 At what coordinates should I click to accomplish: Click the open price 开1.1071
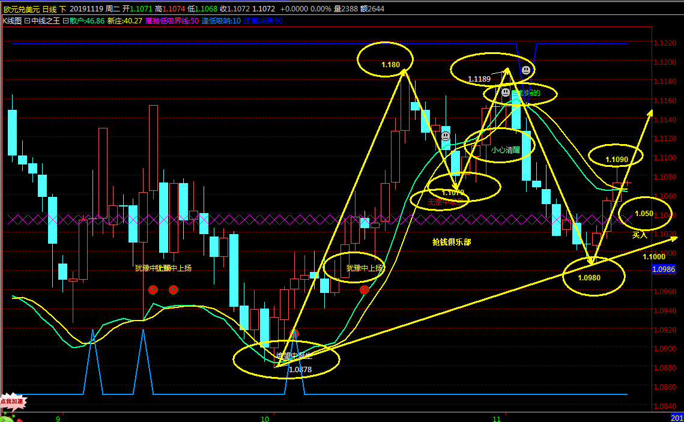pos(138,9)
